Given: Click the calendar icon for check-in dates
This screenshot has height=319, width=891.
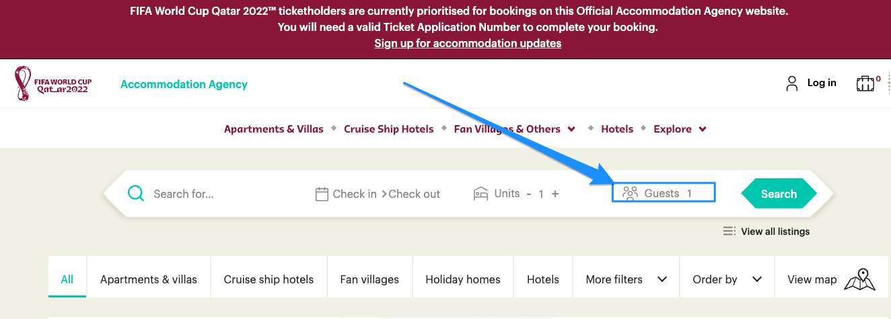Looking at the screenshot, I should click(x=322, y=194).
